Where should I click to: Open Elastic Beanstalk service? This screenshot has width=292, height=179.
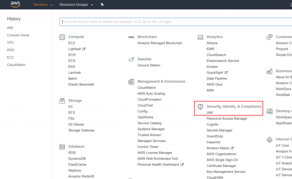[x=81, y=84]
